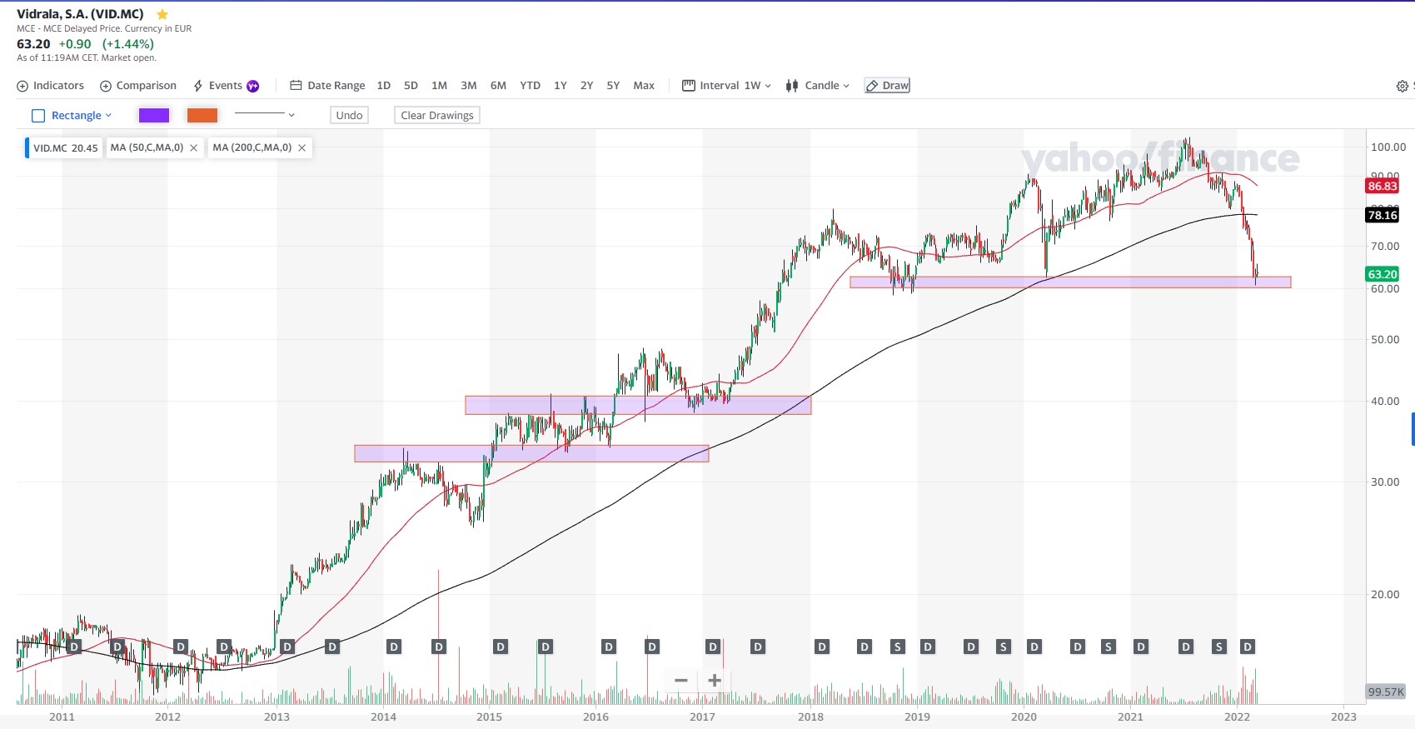This screenshot has width=1415, height=729.
Task: Zoom in the chart with plus
Action: click(715, 681)
